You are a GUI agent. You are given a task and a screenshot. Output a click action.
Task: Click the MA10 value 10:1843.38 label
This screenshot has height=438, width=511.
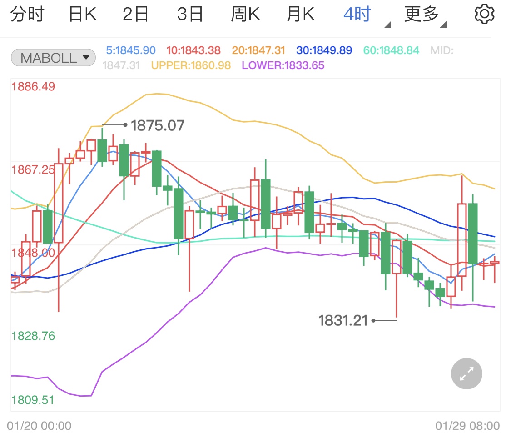pos(193,50)
